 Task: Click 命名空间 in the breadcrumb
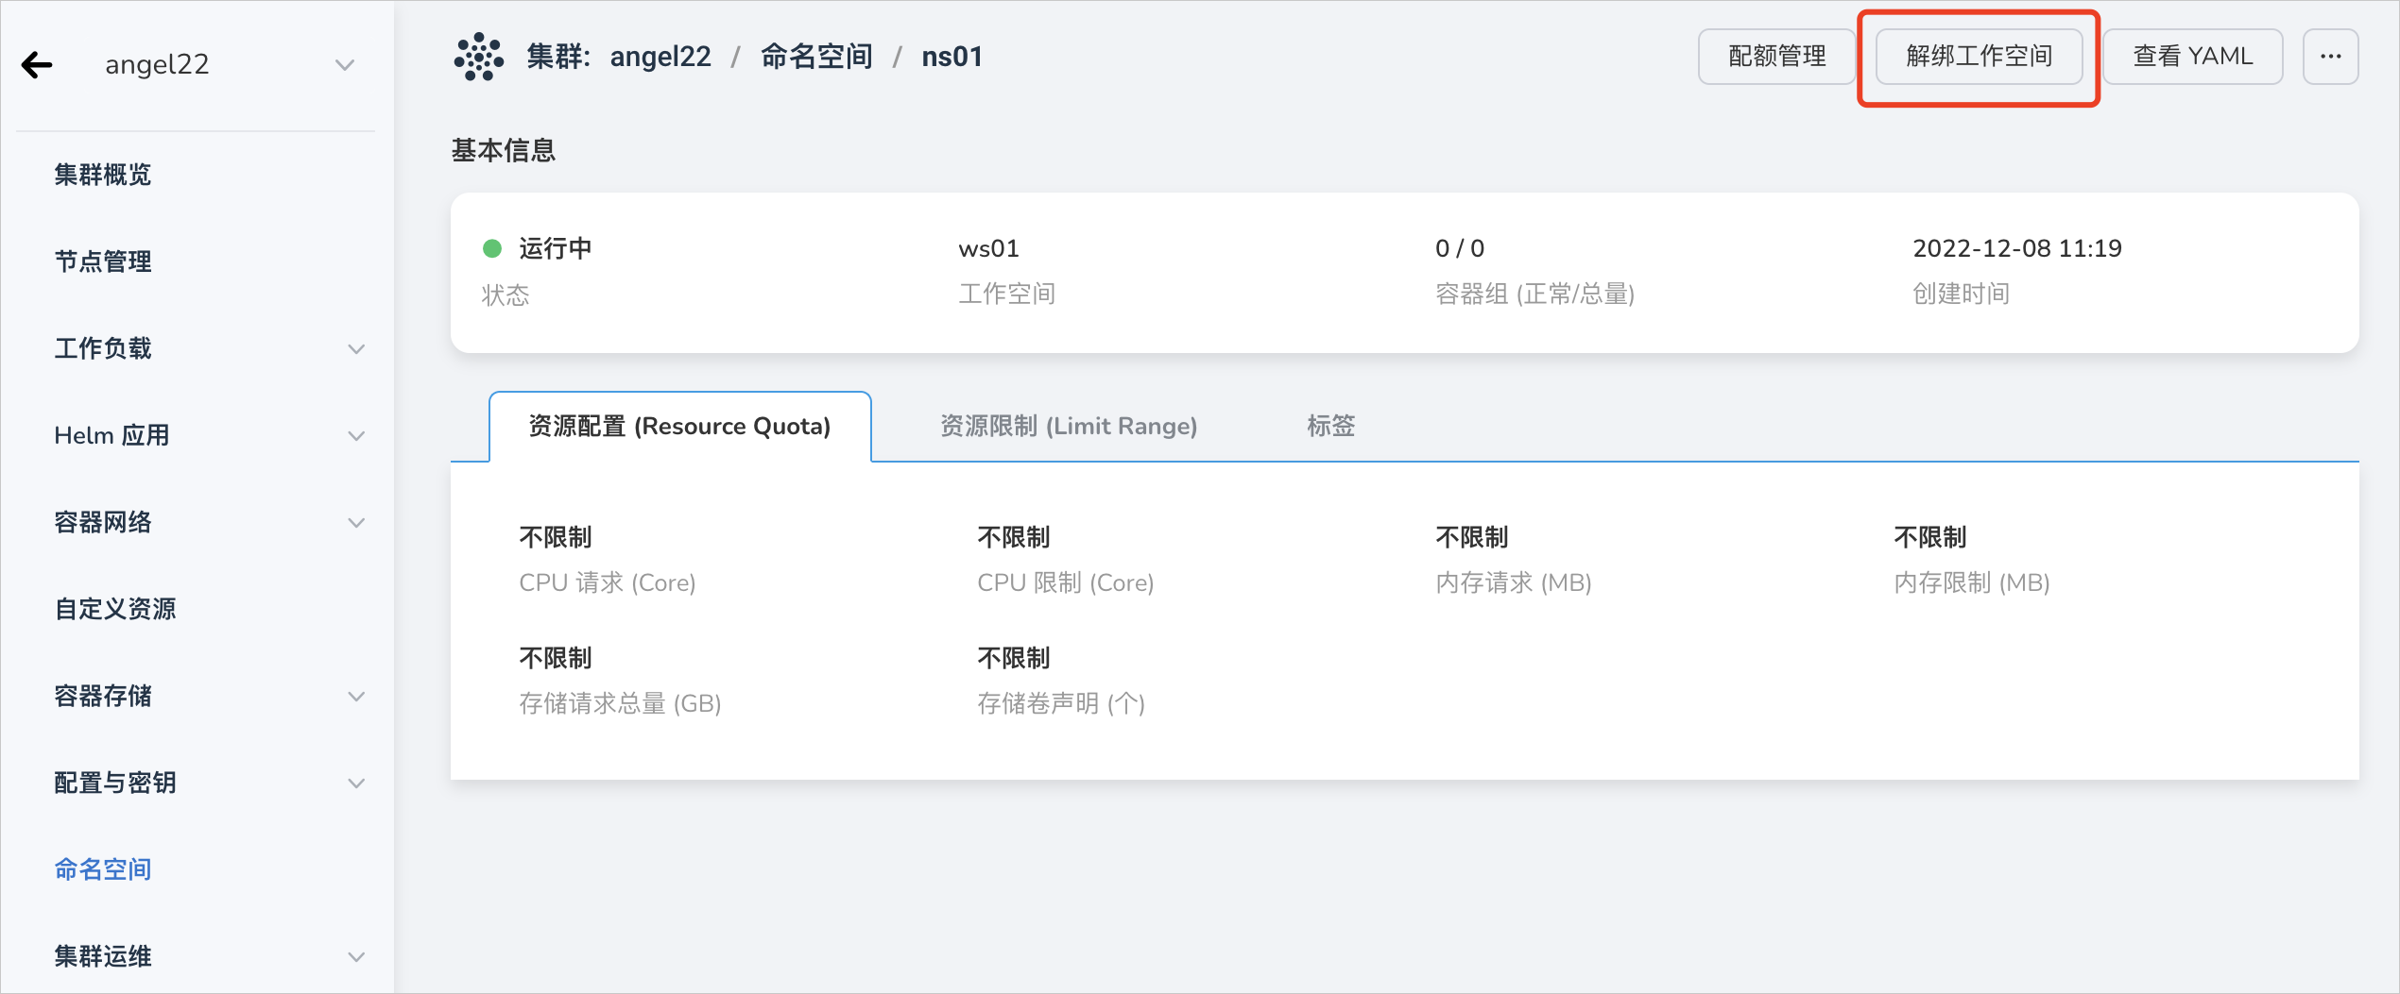click(x=816, y=57)
